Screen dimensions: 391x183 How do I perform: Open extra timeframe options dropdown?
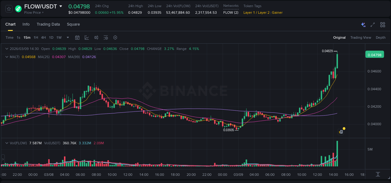coord(68,37)
